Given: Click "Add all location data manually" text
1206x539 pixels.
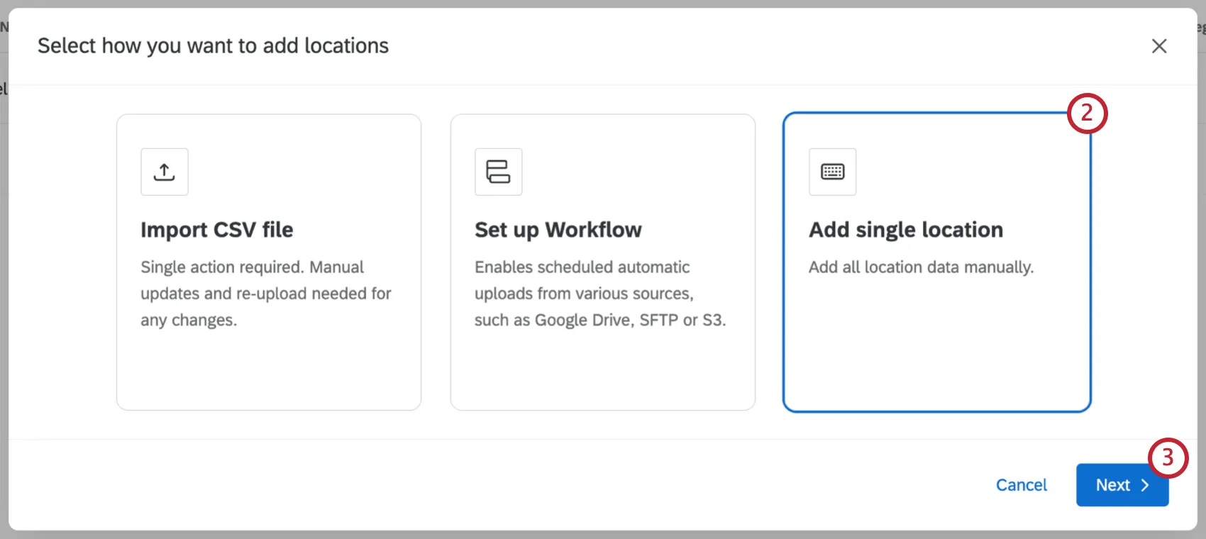Looking at the screenshot, I should [x=922, y=267].
